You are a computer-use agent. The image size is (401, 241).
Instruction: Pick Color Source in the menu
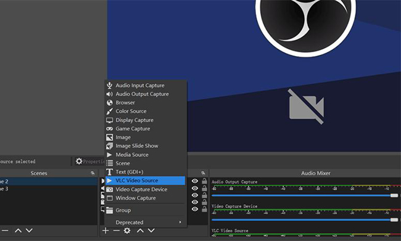point(145,111)
